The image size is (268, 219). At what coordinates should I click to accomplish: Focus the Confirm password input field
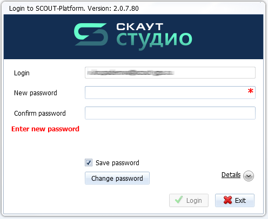170,113
